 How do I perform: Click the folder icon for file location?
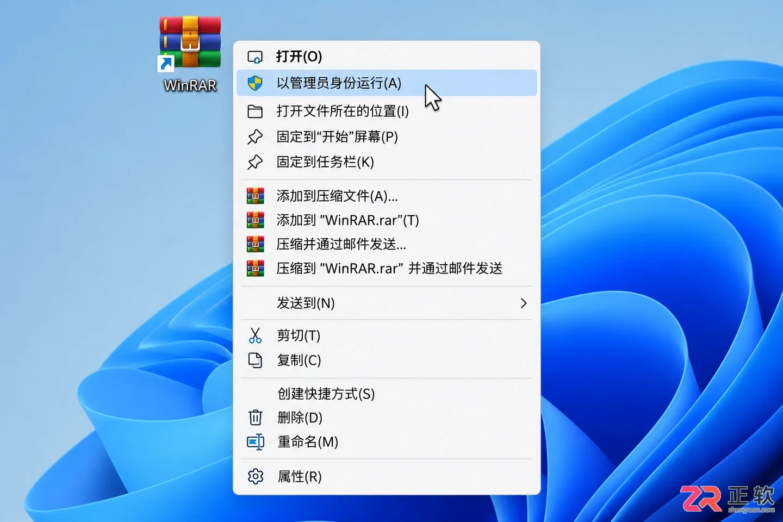[x=255, y=111]
